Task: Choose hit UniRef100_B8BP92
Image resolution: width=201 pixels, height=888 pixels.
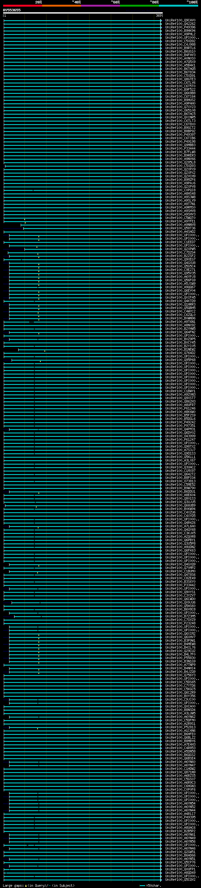Action: pyautogui.click(x=180, y=131)
